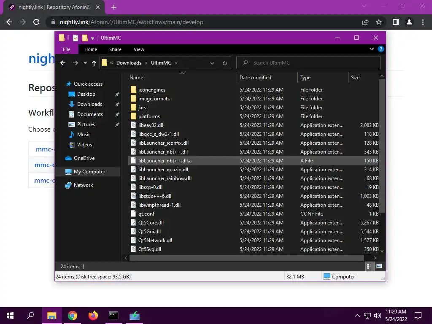This screenshot has height=324, width=432.
Task: Go forward in File Explorer
Action: pos(75,63)
